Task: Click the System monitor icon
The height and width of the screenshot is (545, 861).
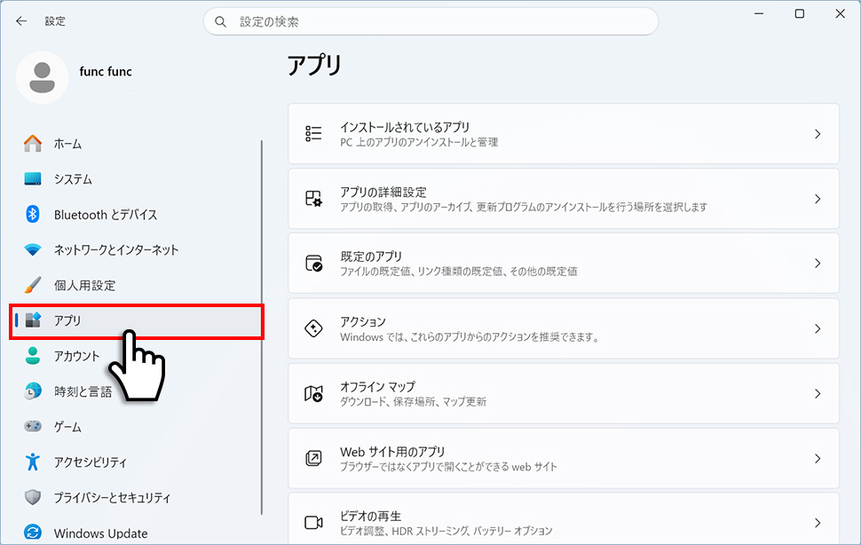Action: tap(33, 179)
